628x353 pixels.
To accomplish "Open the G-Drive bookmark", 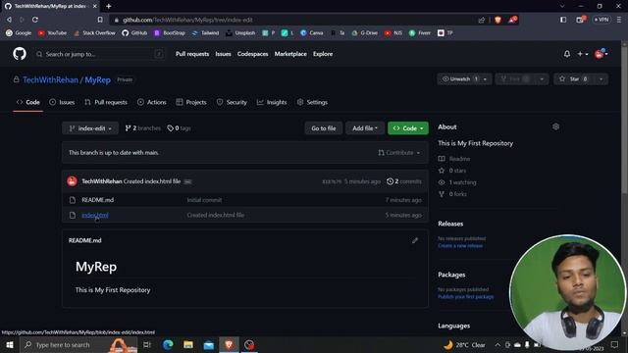I will (364, 32).
